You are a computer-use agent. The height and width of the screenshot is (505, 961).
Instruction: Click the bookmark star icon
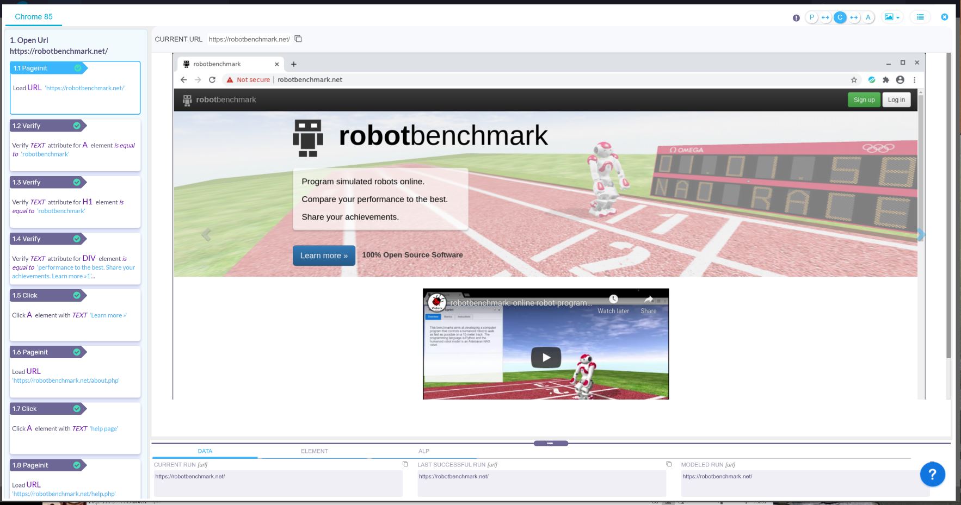pyautogui.click(x=854, y=79)
